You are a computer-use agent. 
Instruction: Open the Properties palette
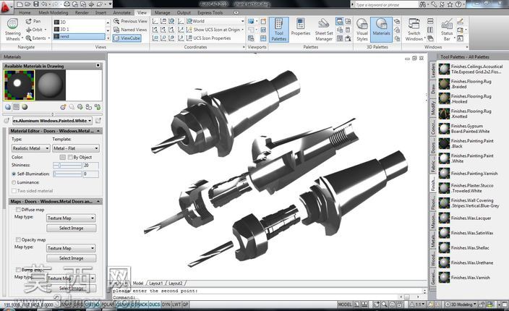tap(301, 27)
